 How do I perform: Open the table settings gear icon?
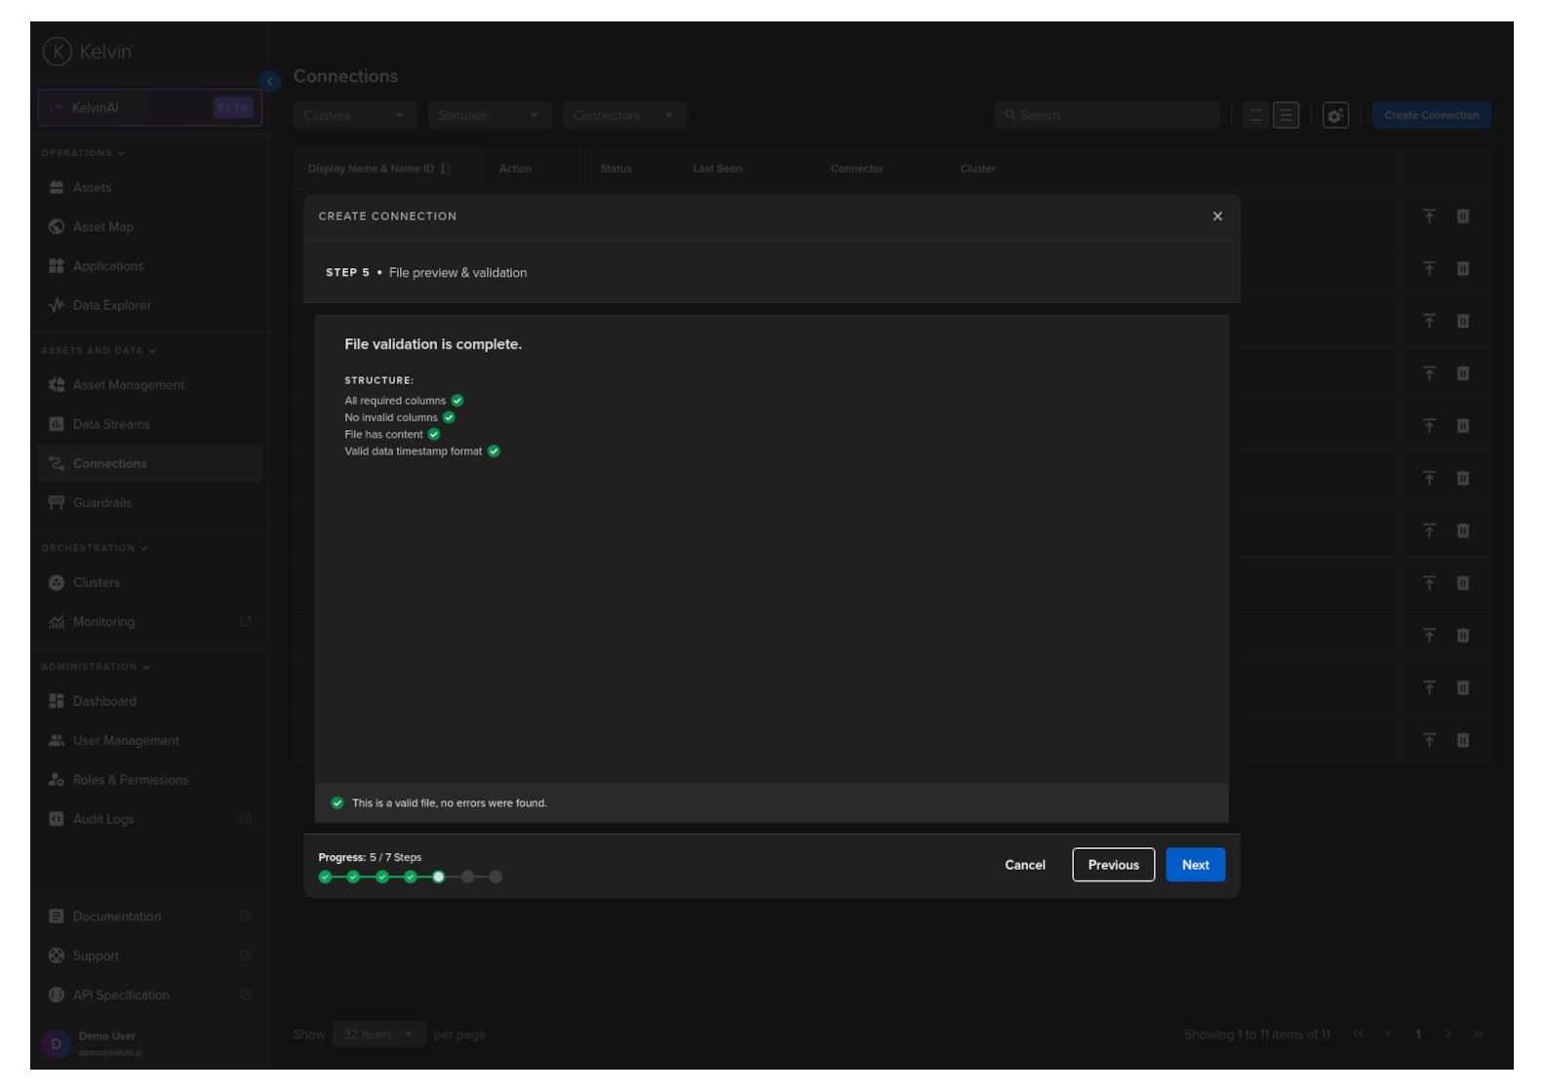coord(1334,115)
